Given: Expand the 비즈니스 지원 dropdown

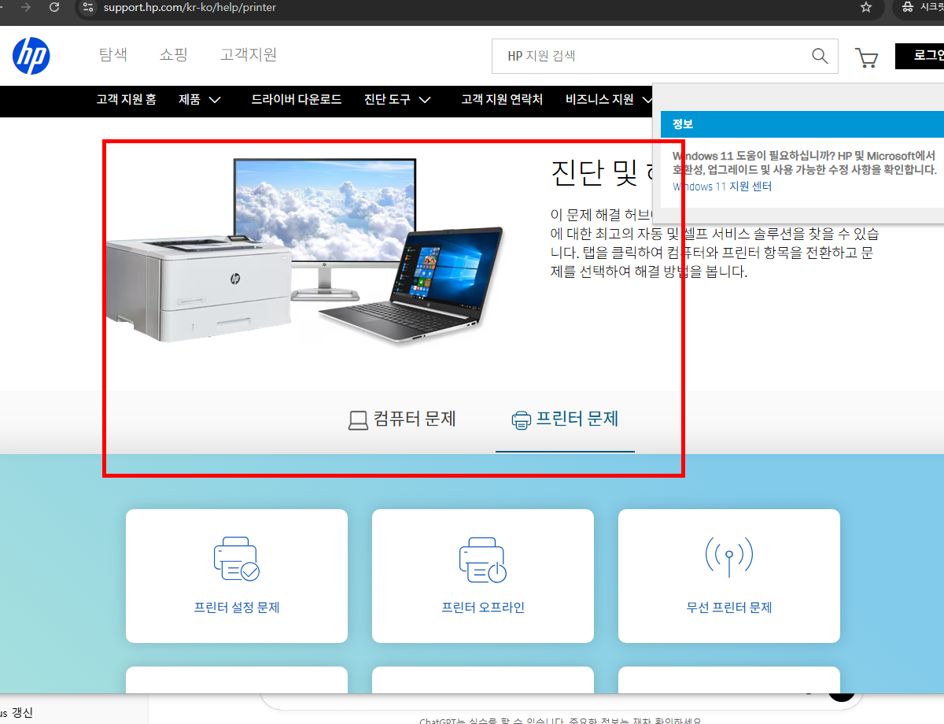Looking at the screenshot, I should tap(609, 100).
